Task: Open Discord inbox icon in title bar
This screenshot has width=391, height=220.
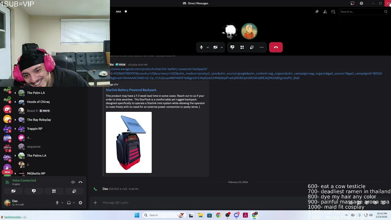Action: [353, 3]
